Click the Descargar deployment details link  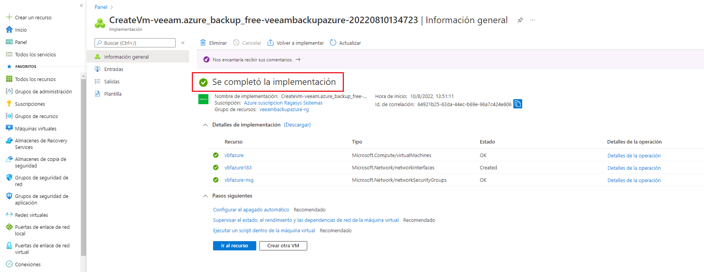(x=297, y=125)
